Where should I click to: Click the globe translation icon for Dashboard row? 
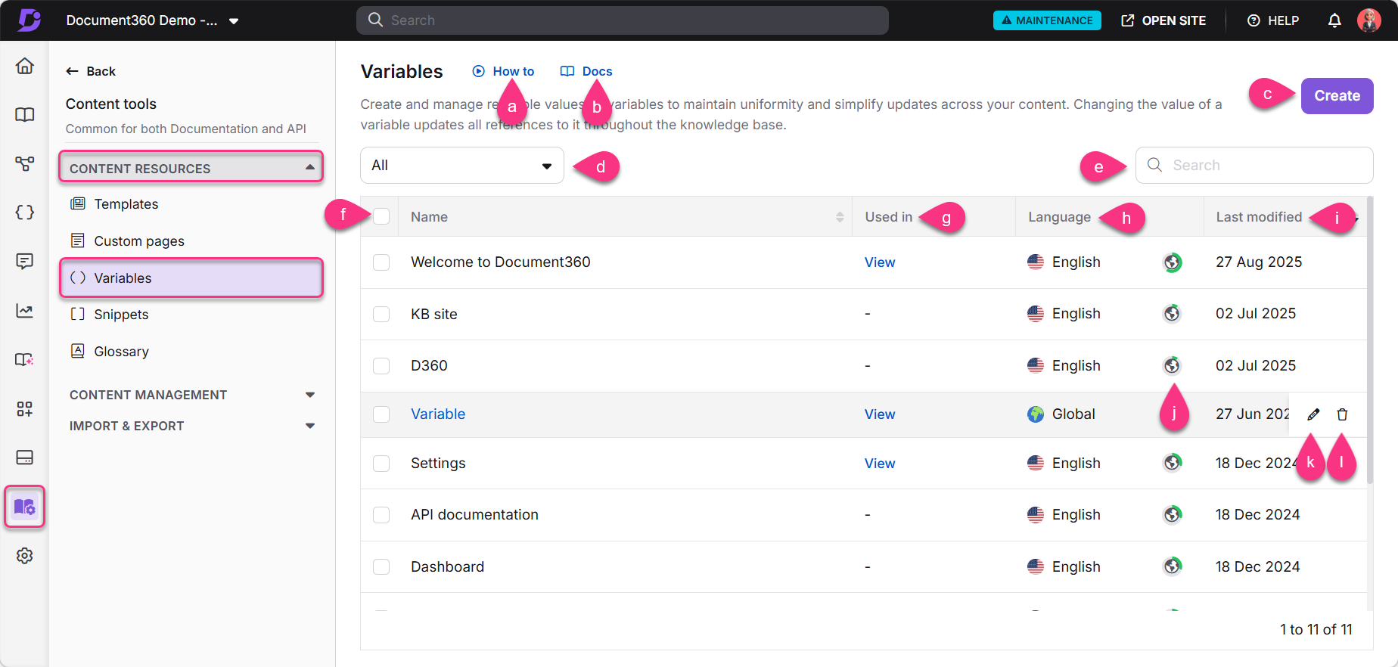point(1173,566)
